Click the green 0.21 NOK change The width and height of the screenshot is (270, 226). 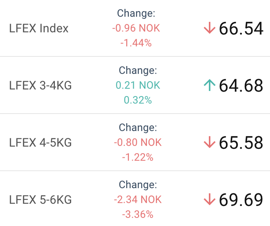[138, 85]
